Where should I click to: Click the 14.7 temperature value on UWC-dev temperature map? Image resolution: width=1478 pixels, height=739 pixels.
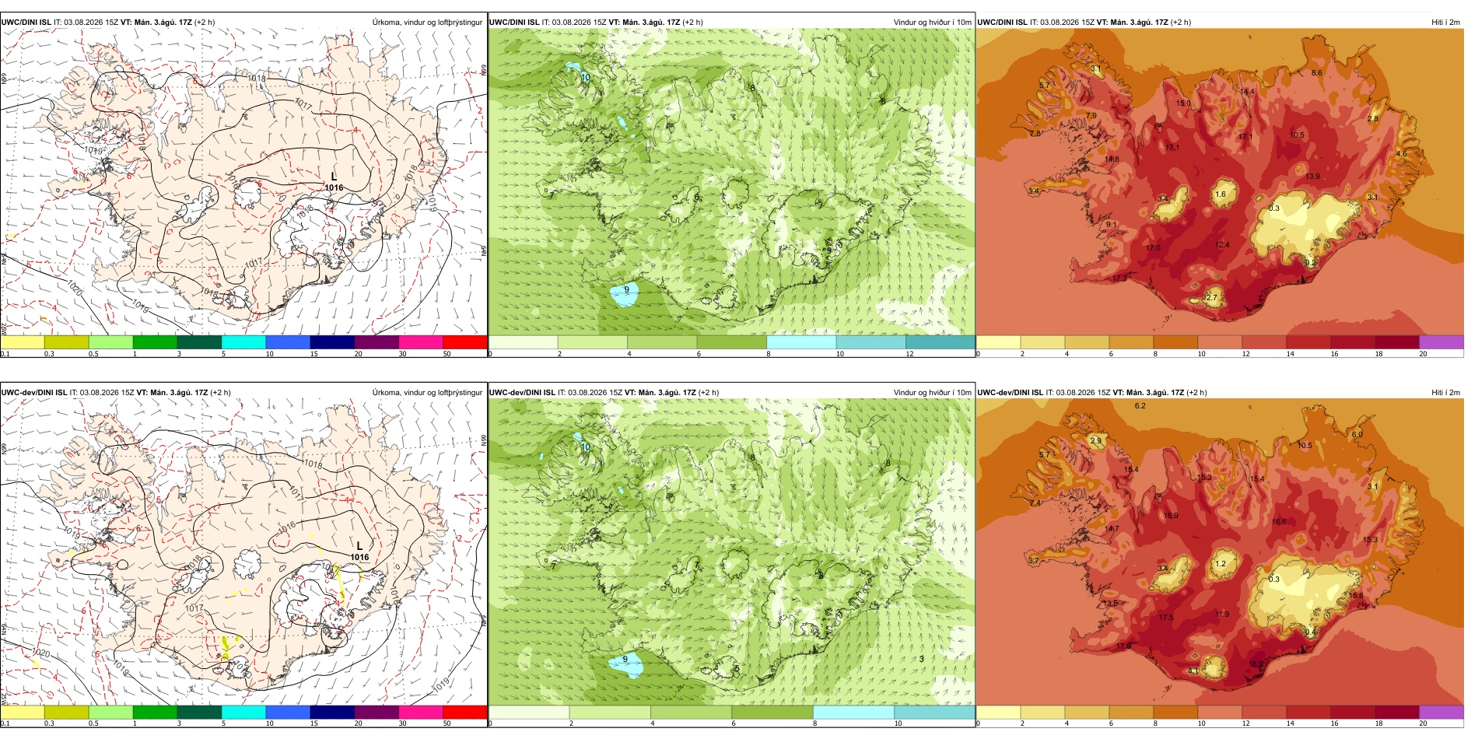(1112, 529)
